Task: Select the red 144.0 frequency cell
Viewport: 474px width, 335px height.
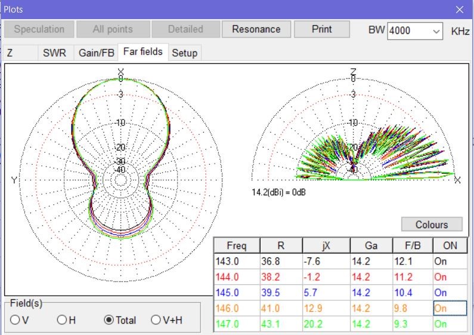Action: [x=237, y=277]
